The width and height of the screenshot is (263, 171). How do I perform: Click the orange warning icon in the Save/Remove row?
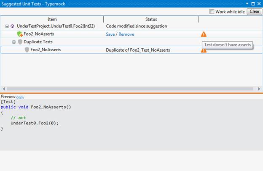click(x=204, y=34)
